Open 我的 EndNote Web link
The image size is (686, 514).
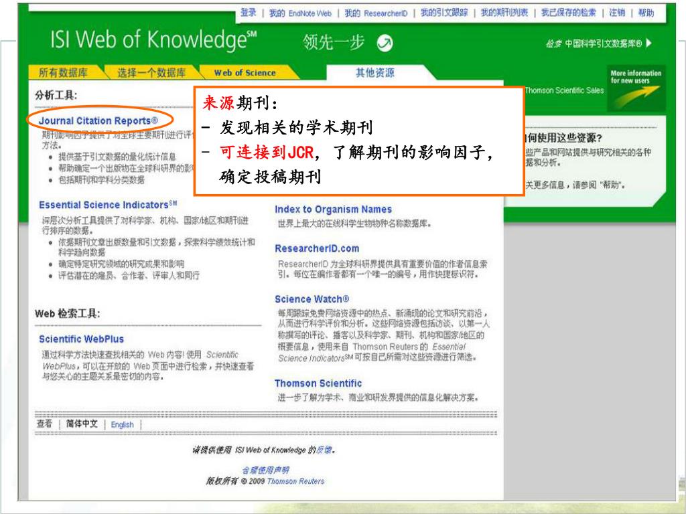(x=300, y=13)
